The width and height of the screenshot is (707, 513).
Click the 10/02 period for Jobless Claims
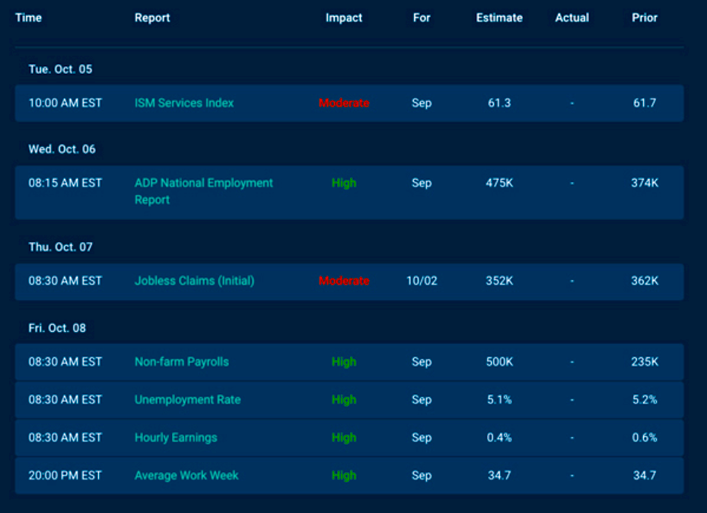[x=422, y=281]
